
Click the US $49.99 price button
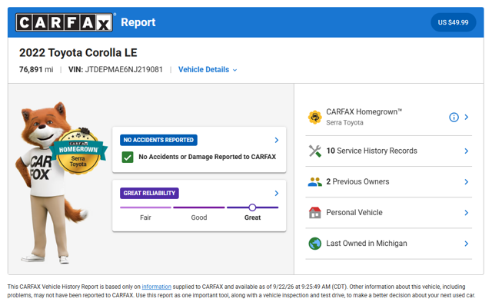pos(453,22)
